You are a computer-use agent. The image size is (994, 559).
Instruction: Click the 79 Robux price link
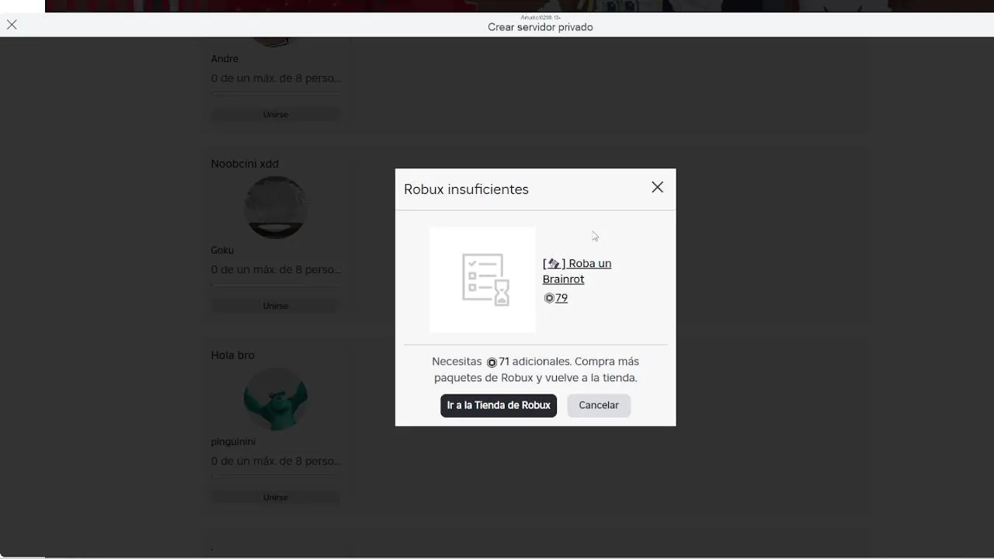(561, 298)
